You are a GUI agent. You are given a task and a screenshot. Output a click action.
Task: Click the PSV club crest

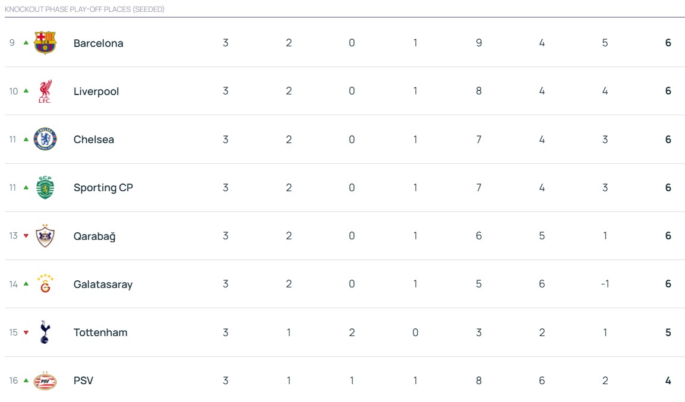point(45,381)
